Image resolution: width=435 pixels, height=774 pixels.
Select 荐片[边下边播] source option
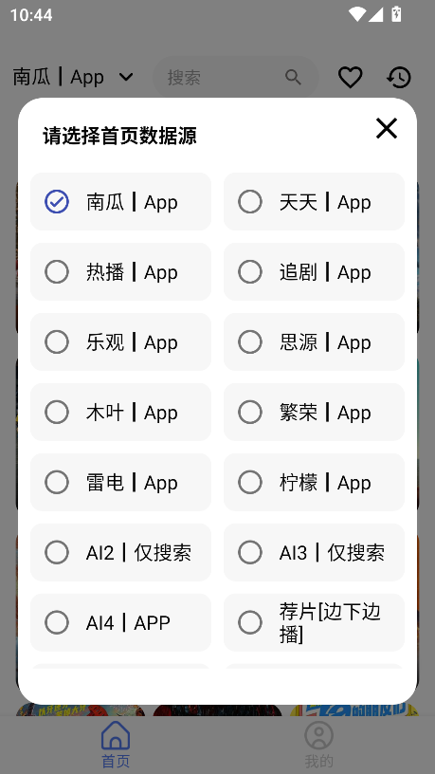pyautogui.click(x=315, y=622)
